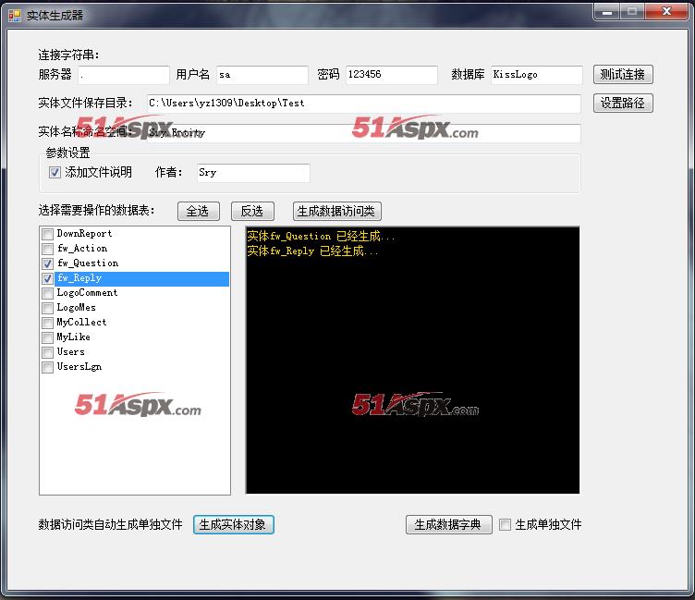Focus the 数据库 field with KissLogo
This screenshot has width=695, height=600.
[536, 75]
